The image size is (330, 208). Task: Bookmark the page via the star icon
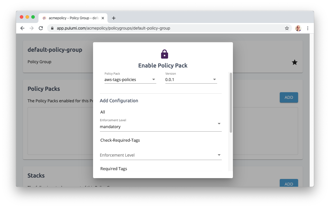287,28
